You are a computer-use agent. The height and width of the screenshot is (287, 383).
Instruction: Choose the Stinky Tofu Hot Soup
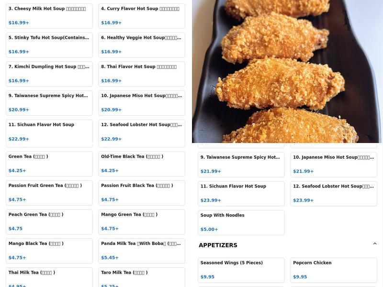[49, 44]
